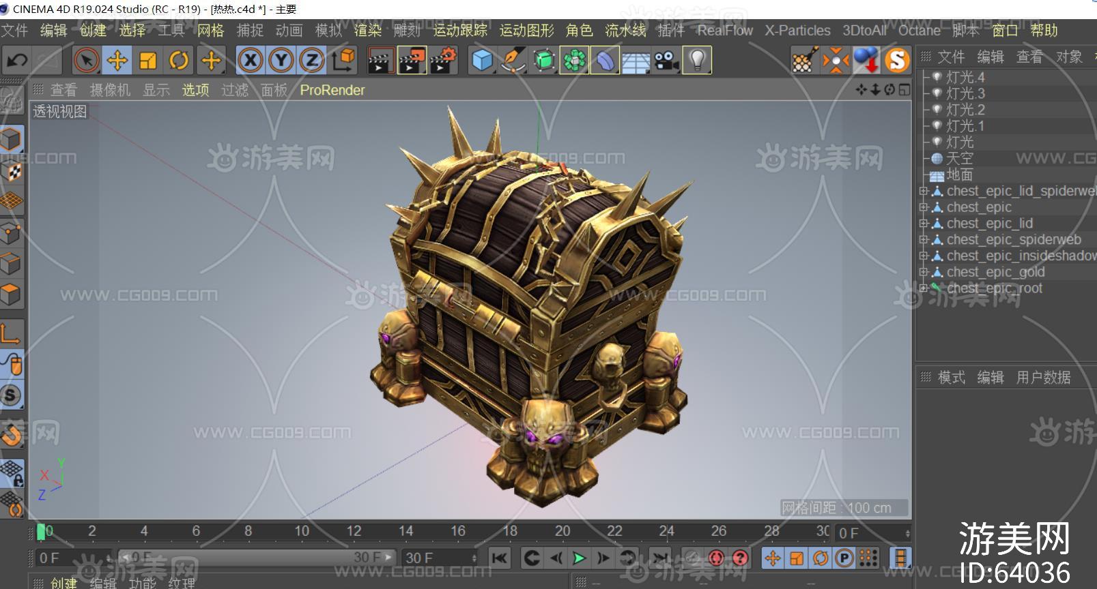Go to start of animation
This screenshot has height=589, width=1097.
(499, 558)
